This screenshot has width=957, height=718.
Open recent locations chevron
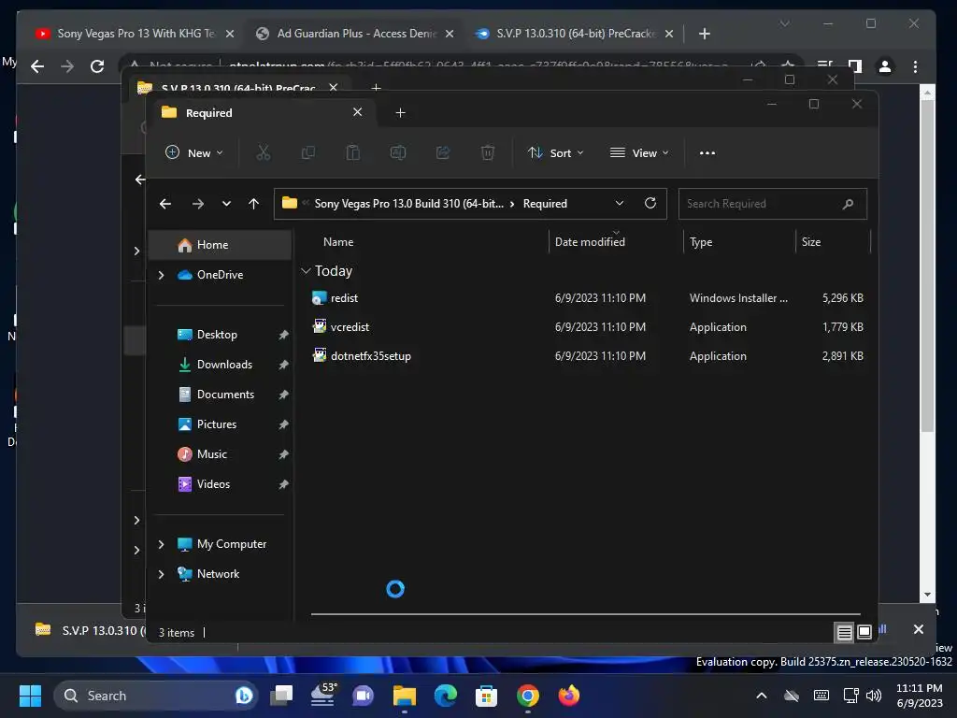click(x=226, y=204)
